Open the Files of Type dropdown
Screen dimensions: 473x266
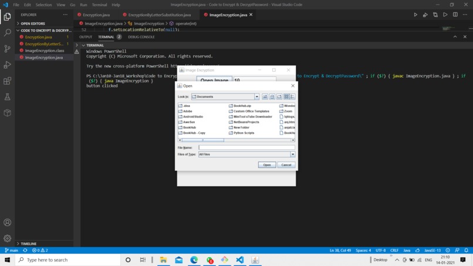(293, 154)
